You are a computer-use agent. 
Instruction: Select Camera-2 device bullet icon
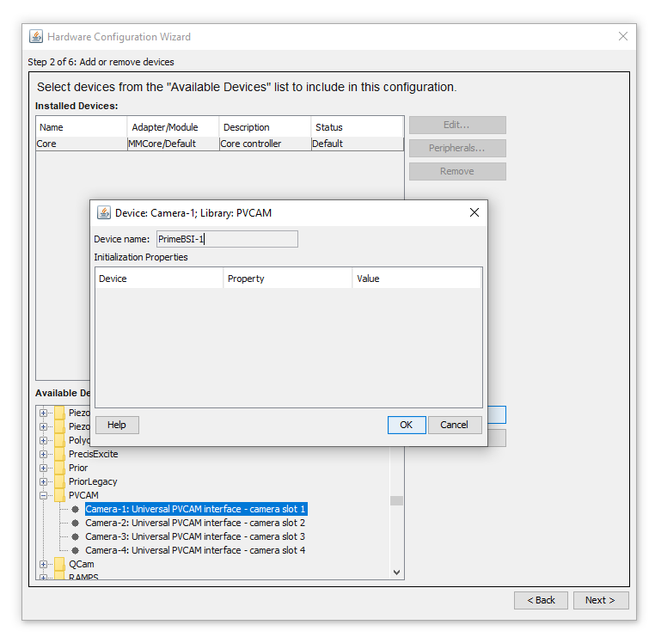[x=75, y=523]
